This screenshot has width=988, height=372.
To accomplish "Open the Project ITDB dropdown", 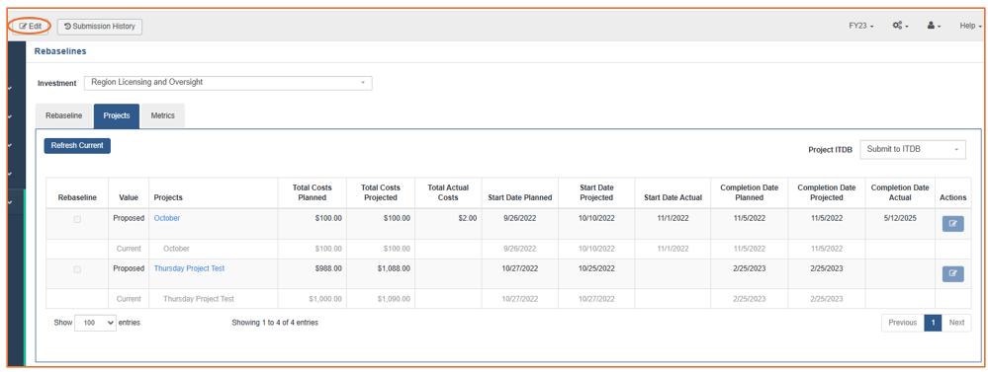I will click(x=913, y=150).
